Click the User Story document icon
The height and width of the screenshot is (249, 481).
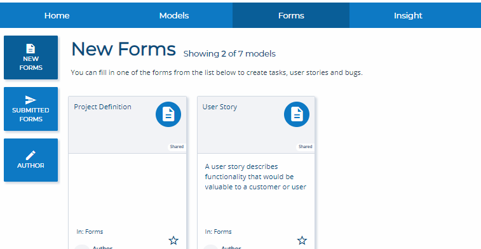point(297,114)
